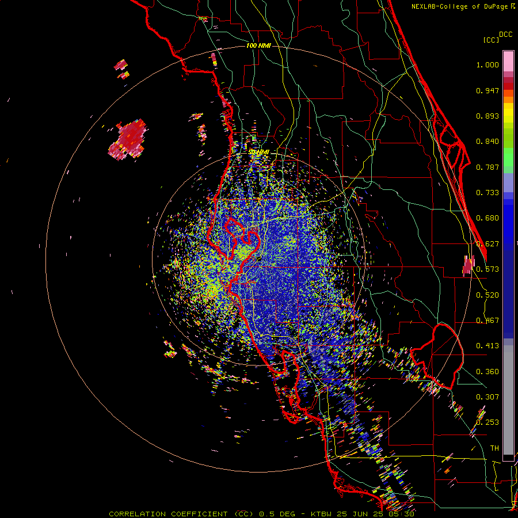Pick the orange band on the color bar

(508, 97)
